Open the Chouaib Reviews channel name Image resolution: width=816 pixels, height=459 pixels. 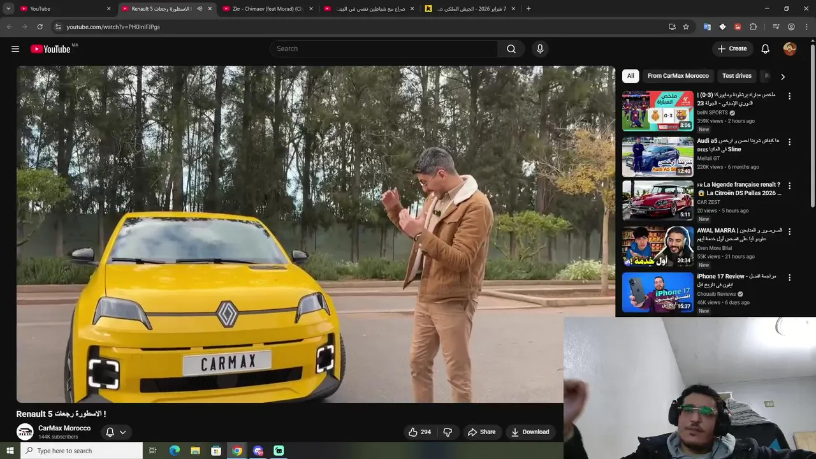(717, 294)
